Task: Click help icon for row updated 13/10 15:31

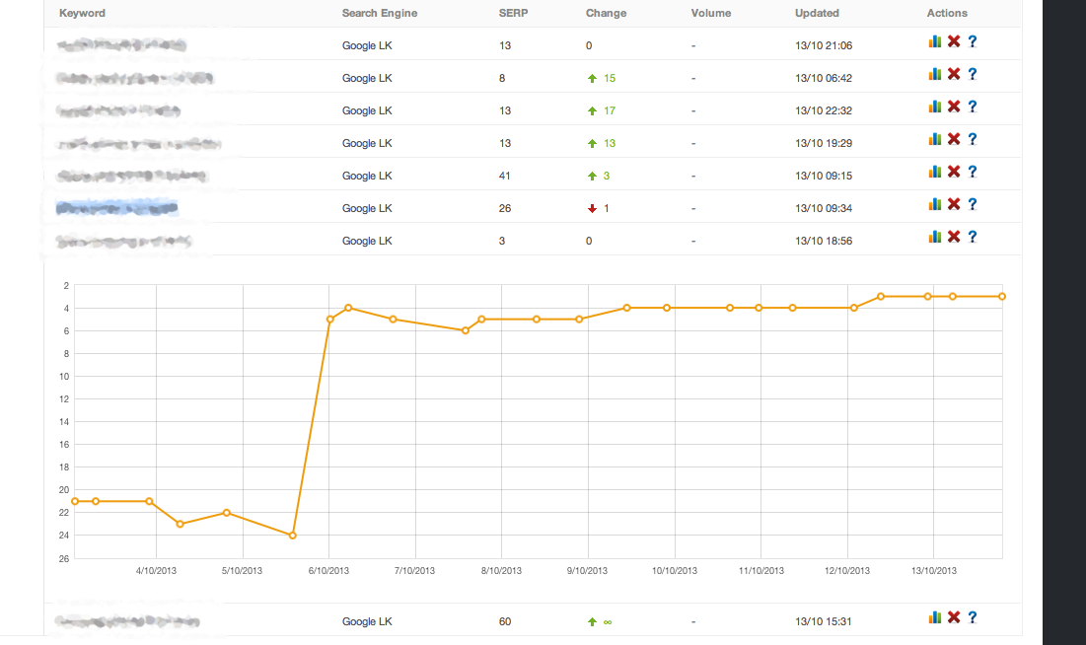Action: click(x=973, y=617)
